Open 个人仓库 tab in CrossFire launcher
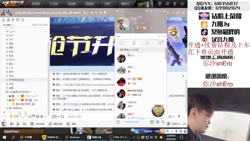Image resolution: width=250 pixels, height=141 pixels. (x=53, y=4)
